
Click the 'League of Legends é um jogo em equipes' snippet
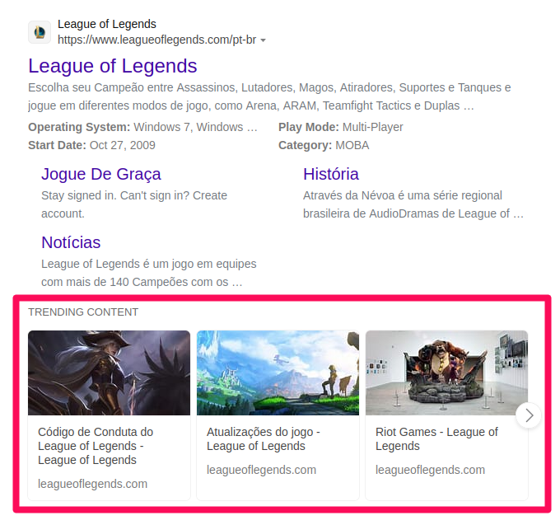pos(148,273)
